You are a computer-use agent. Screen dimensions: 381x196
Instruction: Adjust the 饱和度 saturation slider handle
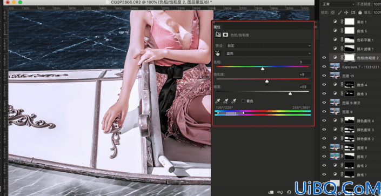tap(267, 82)
